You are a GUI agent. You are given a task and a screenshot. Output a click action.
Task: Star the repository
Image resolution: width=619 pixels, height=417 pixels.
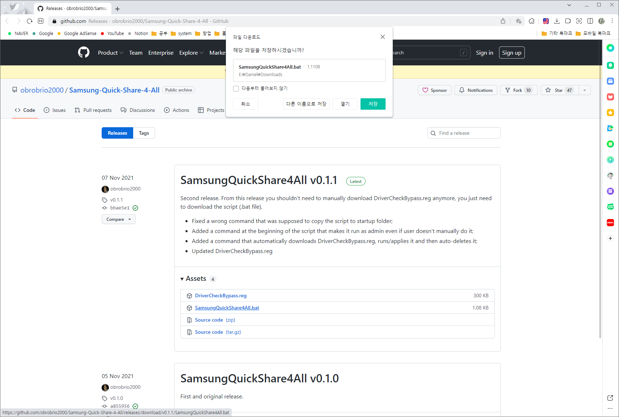tap(560, 90)
